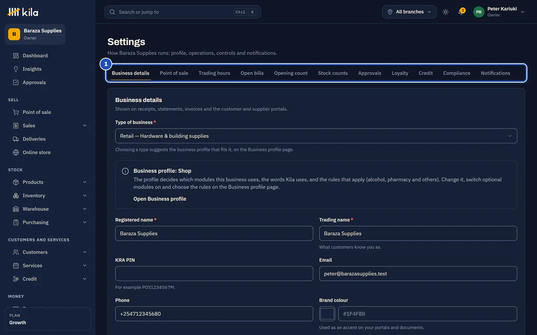
Task: Expand the Products submenu chevron
Action: 85,182
